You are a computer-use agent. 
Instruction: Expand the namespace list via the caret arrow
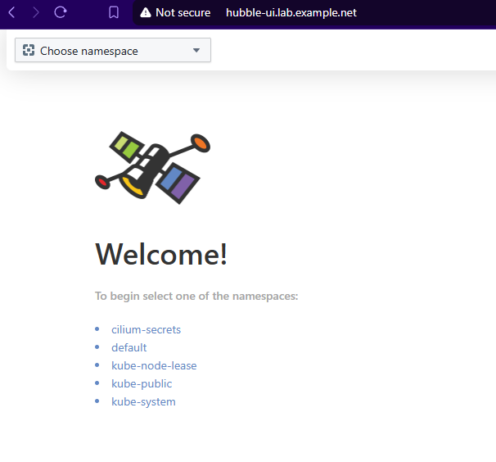pos(196,51)
